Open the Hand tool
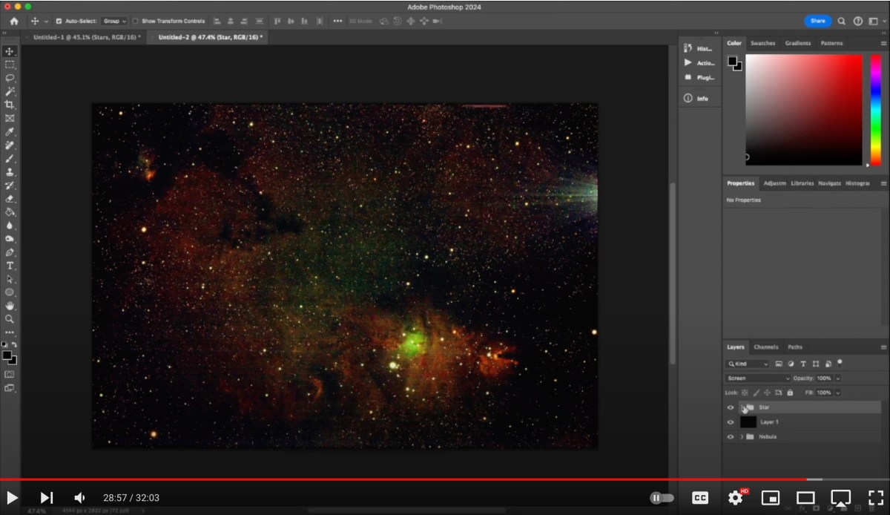Screen dimensions: 890x515 (x=10, y=306)
